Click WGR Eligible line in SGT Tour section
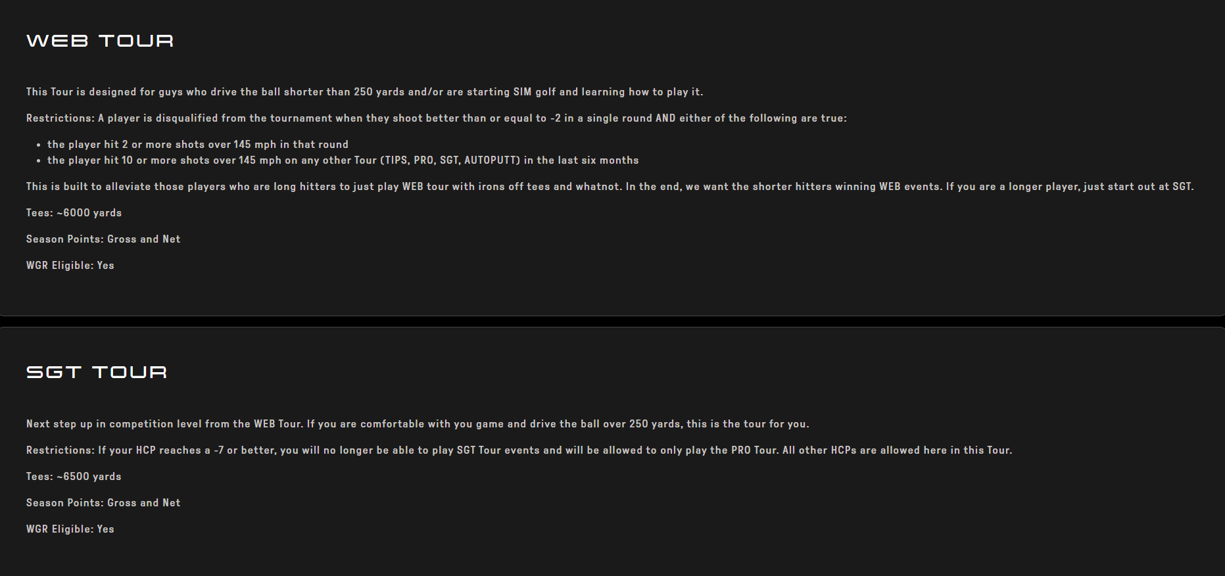This screenshot has width=1225, height=576. pos(70,529)
